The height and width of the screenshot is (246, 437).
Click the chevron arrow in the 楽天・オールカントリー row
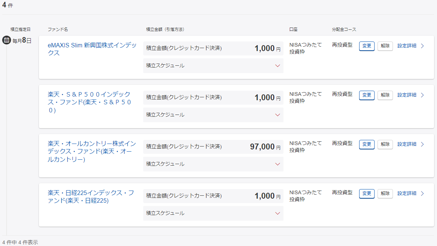422,144
